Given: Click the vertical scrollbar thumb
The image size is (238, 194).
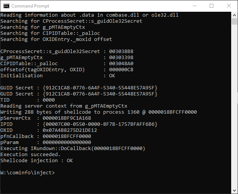Looking at the screenshot, I should [x=234, y=22].
